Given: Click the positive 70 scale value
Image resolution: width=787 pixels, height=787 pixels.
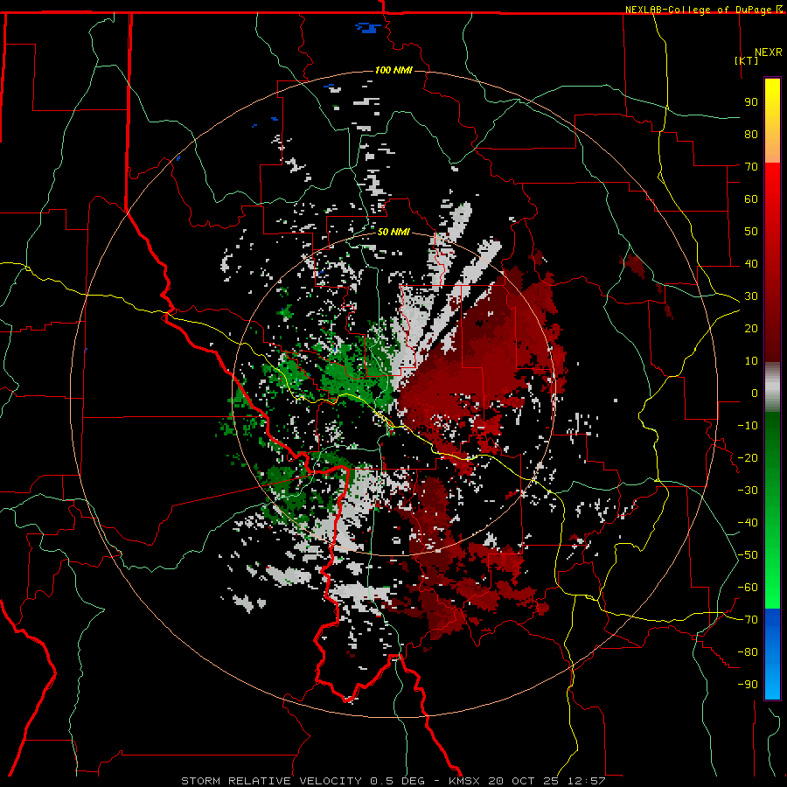Looking at the screenshot, I should pos(751,167).
